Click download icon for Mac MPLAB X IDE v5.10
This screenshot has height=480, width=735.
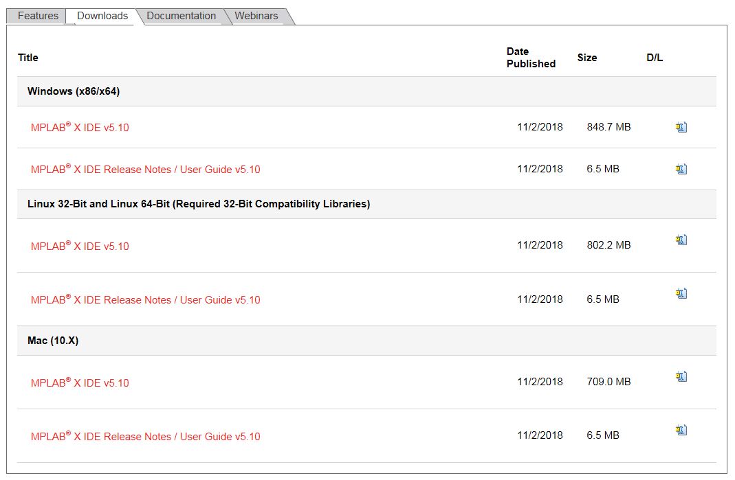pos(681,376)
